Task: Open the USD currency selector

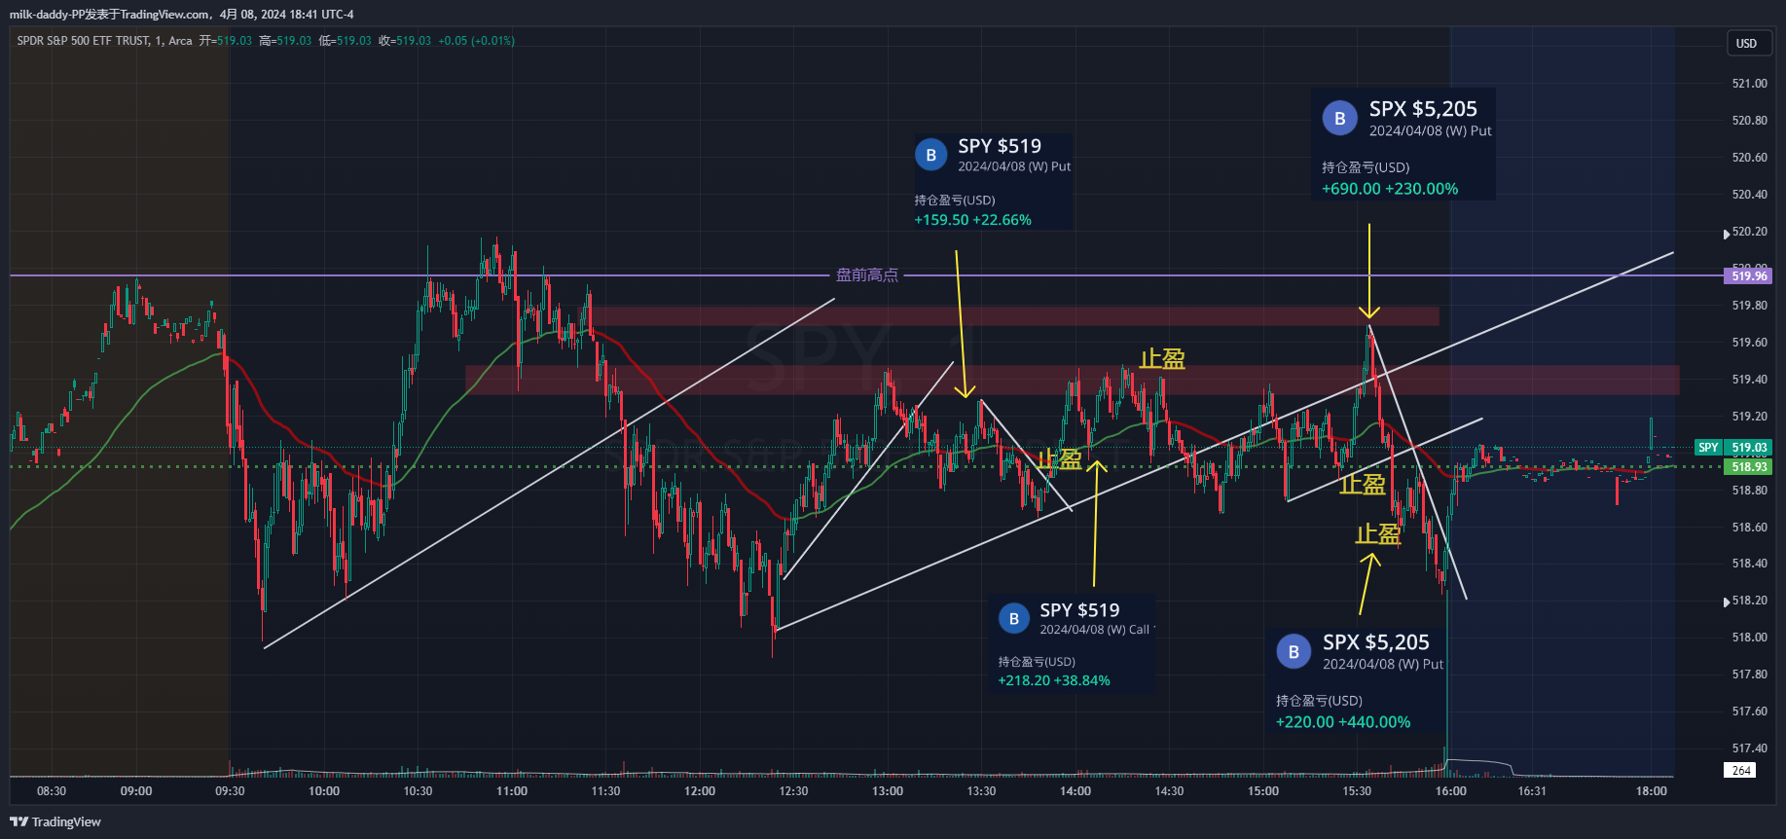Action: click(x=1746, y=44)
